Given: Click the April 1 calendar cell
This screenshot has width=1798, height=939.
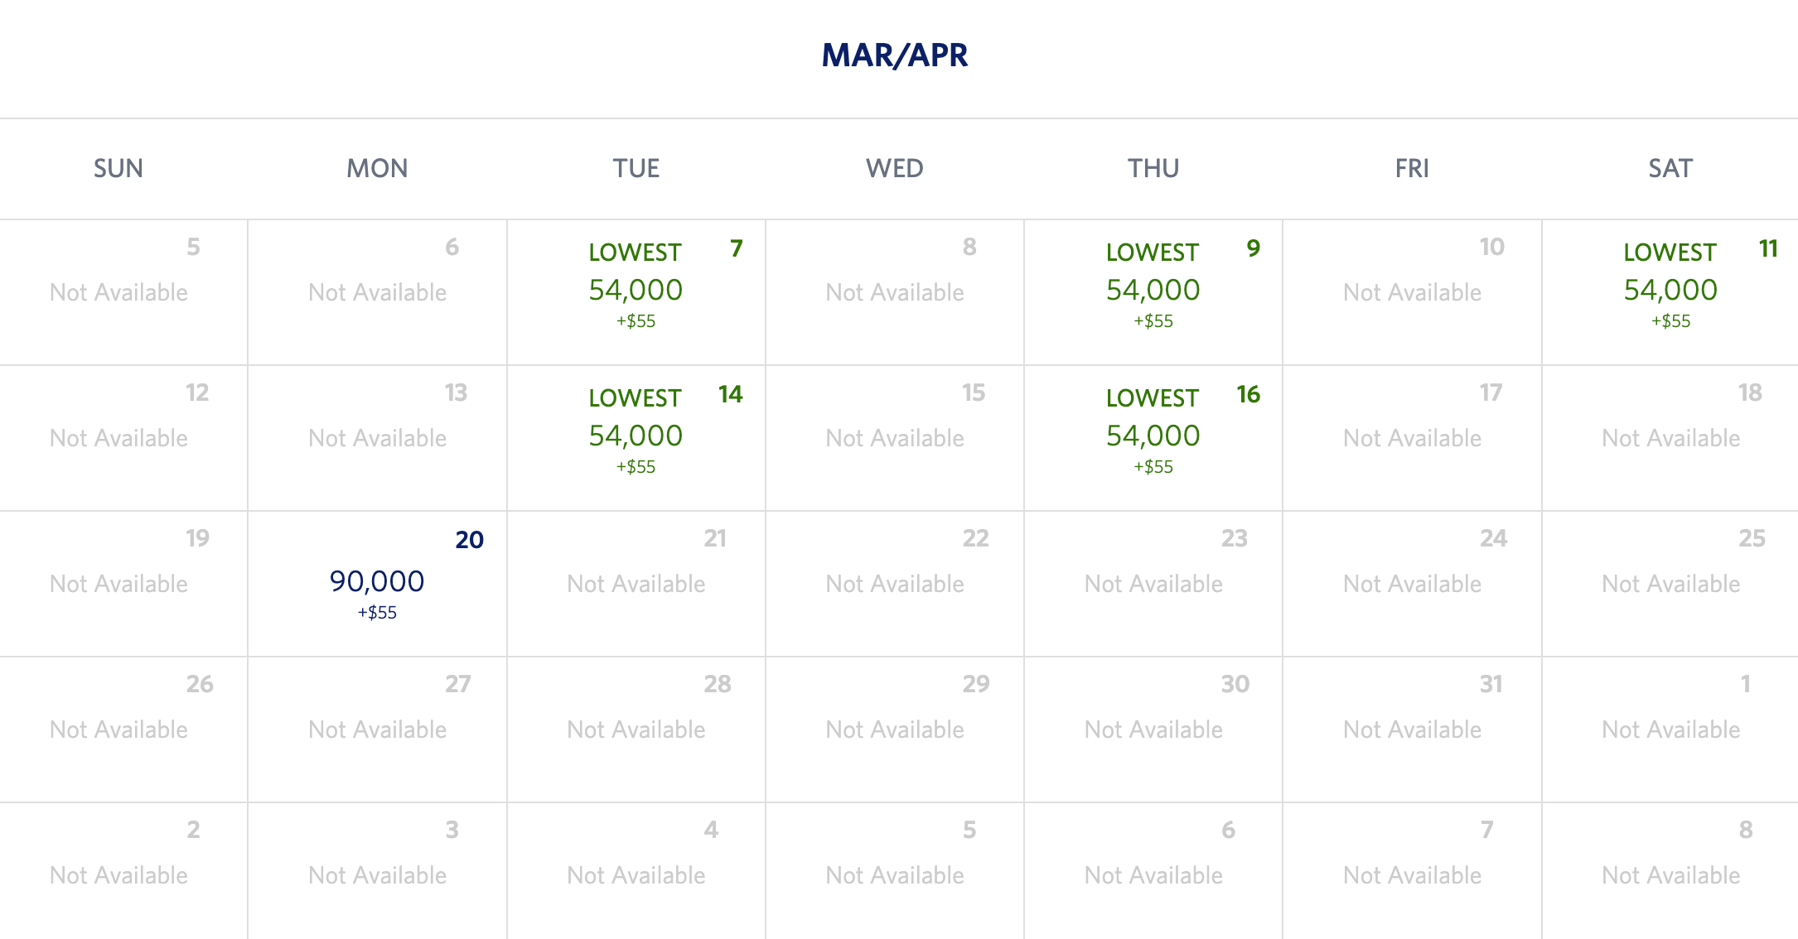Looking at the screenshot, I should 1668,729.
